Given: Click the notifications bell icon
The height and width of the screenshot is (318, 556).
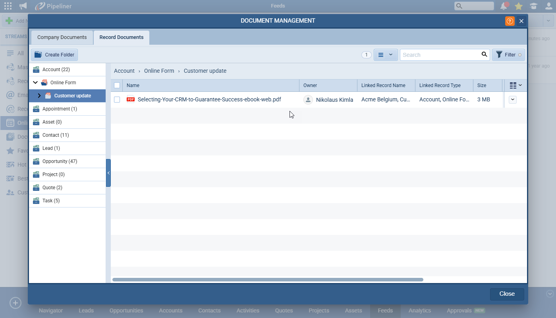Looking at the screenshot, I should (504, 6).
